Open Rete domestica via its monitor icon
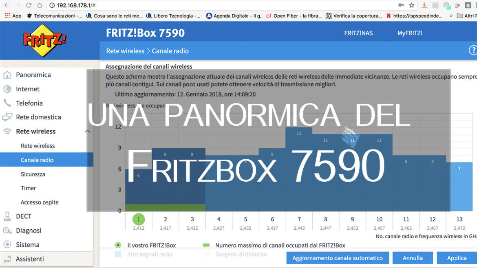The height and width of the screenshot is (268, 477). (7, 117)
